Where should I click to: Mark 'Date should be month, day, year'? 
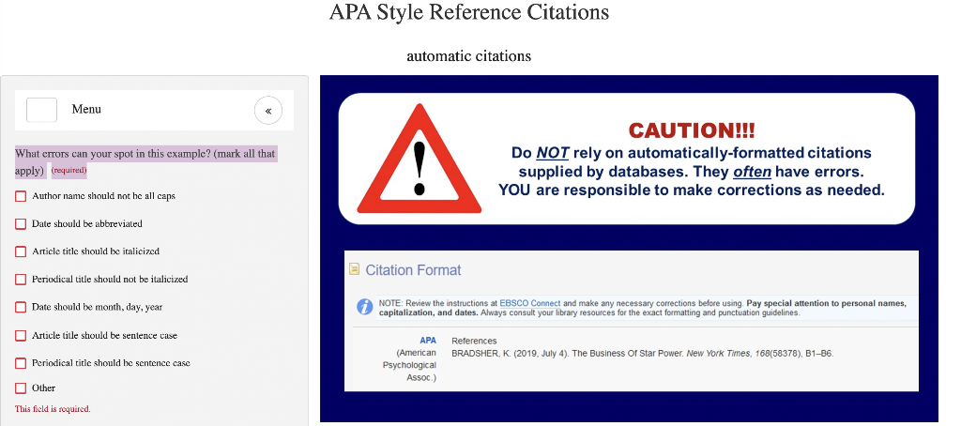click(21, 307)
